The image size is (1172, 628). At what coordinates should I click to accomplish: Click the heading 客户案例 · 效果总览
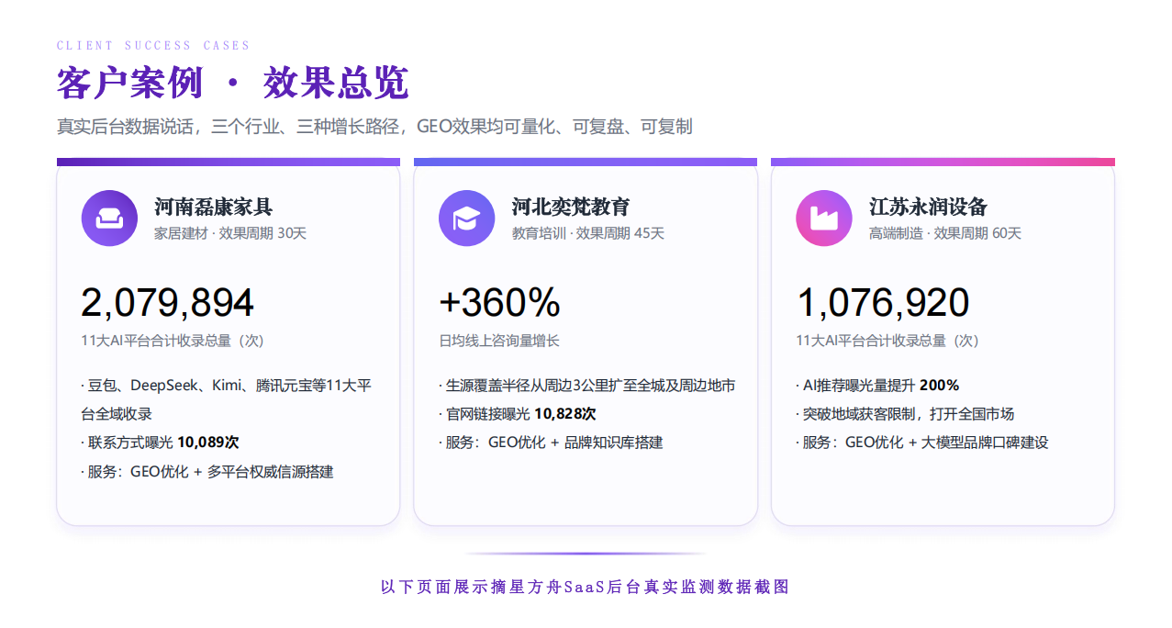click(232, 84)
